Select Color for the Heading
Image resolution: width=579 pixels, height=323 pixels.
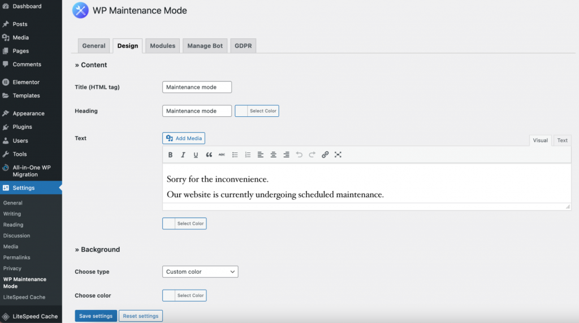coord(257,111)
